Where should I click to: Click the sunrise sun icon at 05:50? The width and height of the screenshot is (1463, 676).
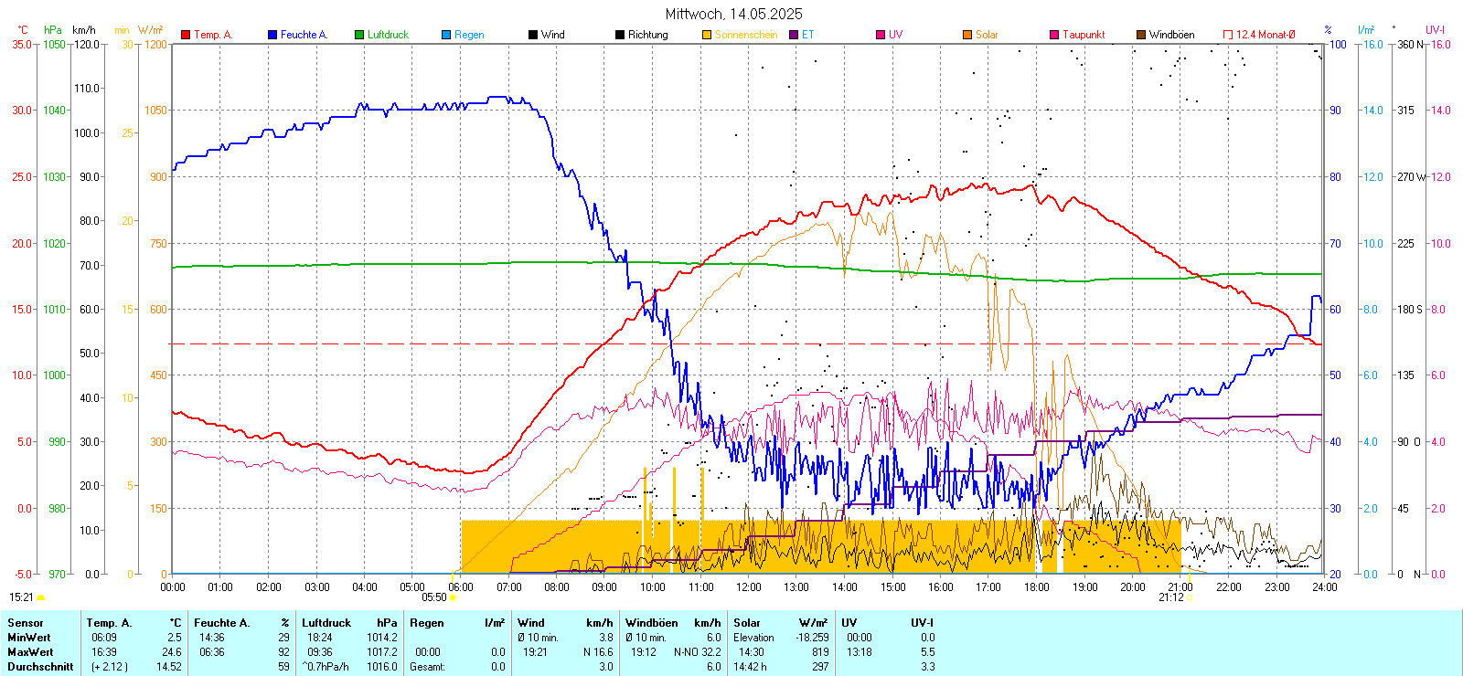pyautogui.click(x=453, y=597)
